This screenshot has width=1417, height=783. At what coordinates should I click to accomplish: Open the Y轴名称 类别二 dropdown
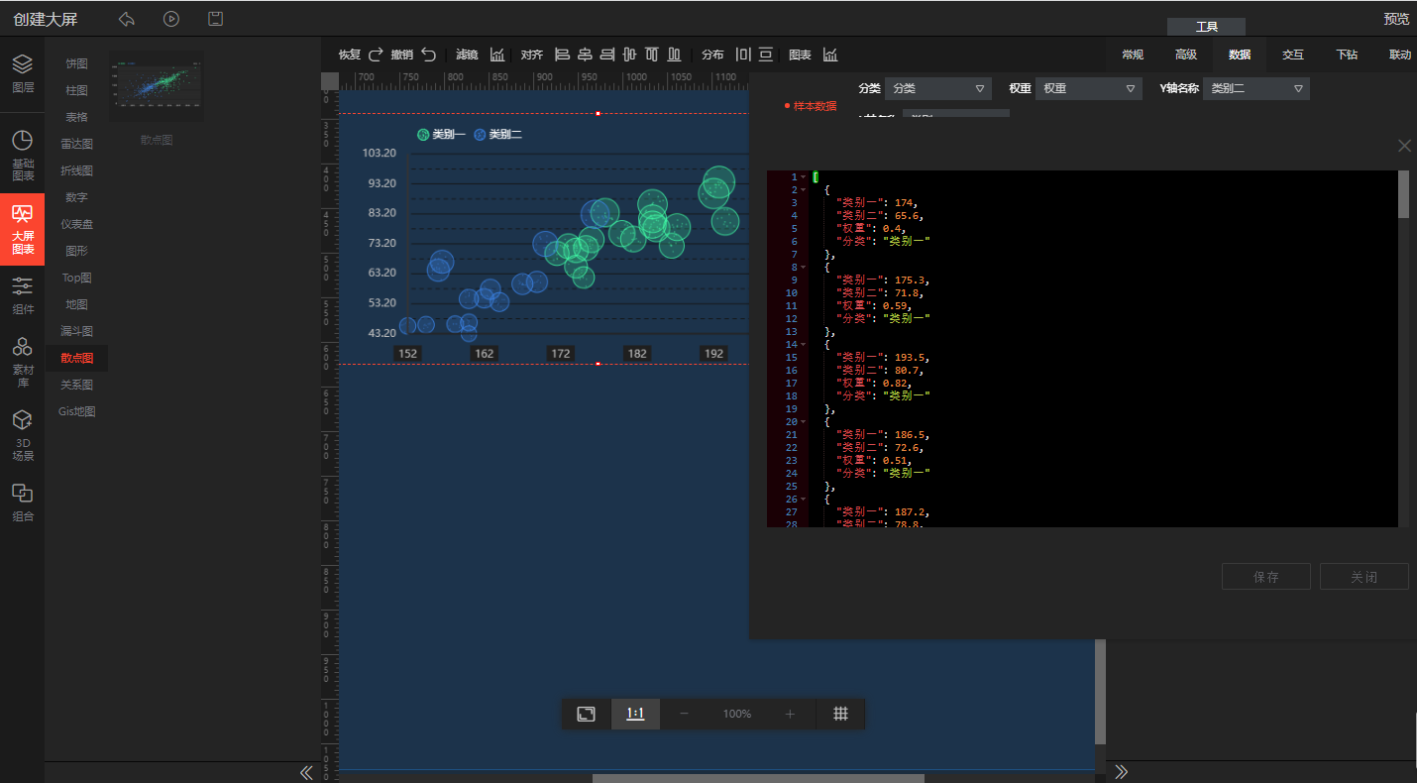[1256, 88]
